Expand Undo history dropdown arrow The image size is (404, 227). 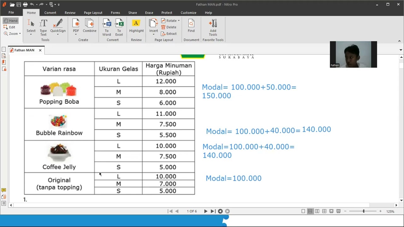[36, 5]
